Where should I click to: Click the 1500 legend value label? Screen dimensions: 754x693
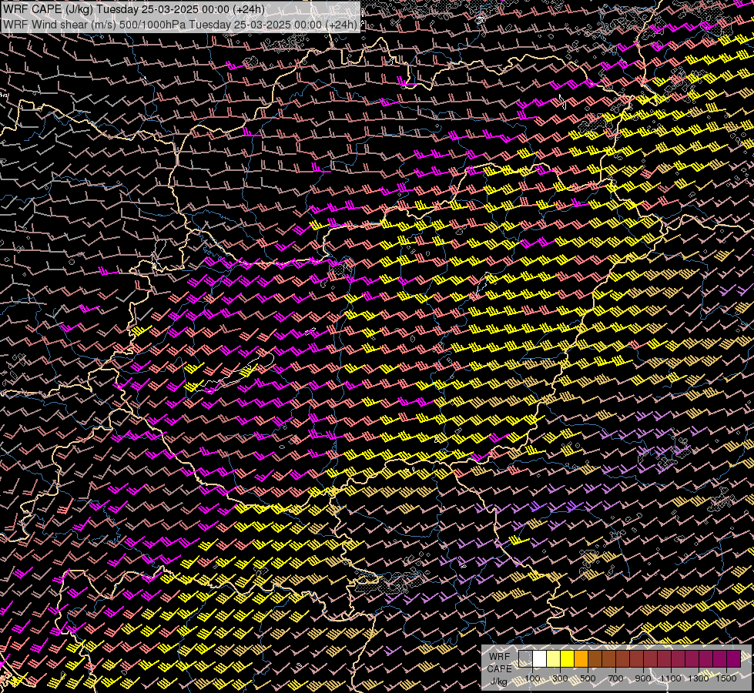[726, 678]
